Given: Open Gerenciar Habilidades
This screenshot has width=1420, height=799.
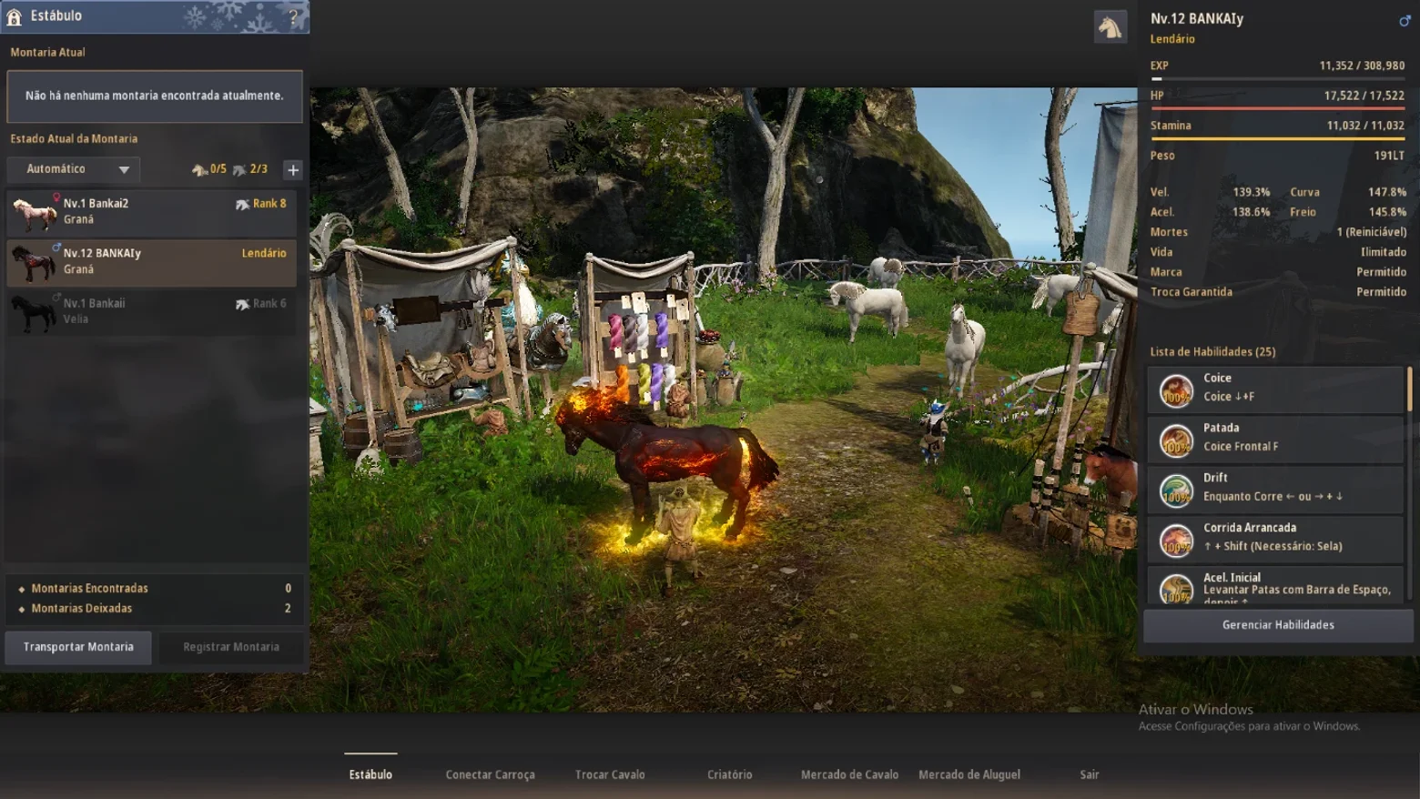Looking at the screenshot, I should [1278, 625].
